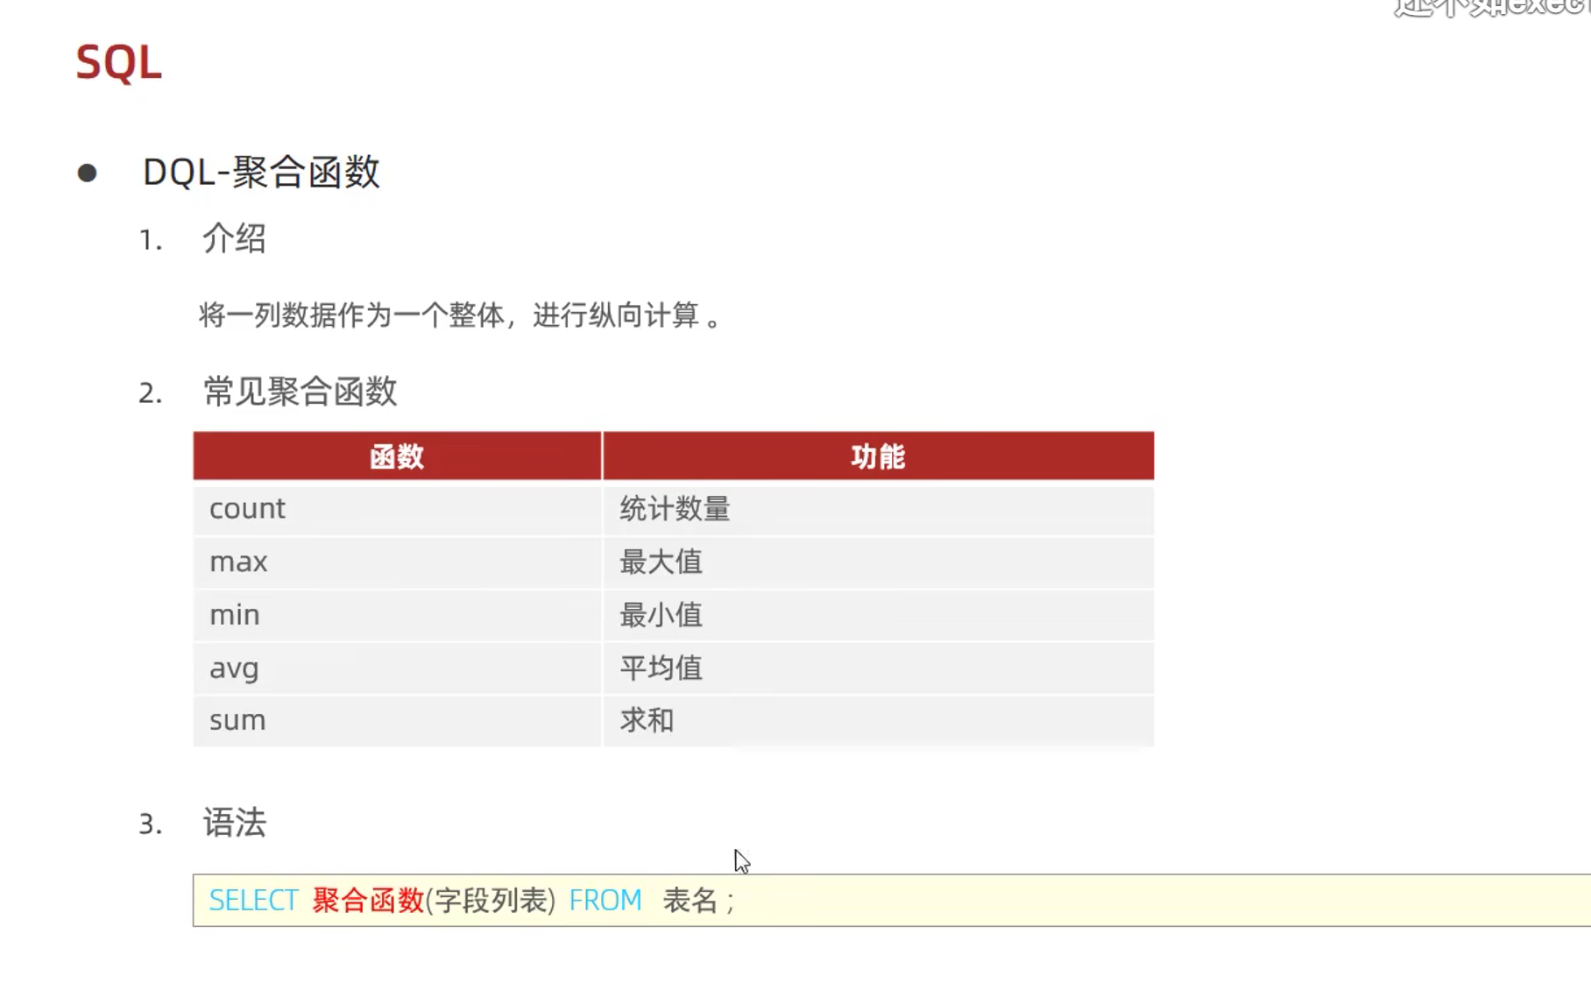Click the min row in the table
Screen dimensions: 1591x983
(233, 614)
